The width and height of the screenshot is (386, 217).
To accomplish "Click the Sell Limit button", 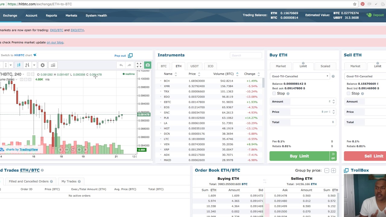I will (365, 156).
